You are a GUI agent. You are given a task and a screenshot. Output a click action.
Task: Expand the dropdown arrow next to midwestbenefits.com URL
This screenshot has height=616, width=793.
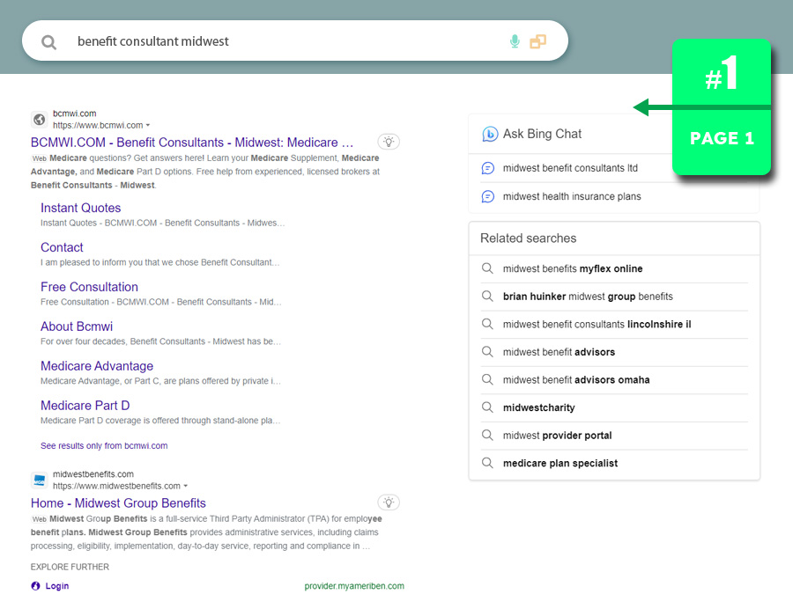pyautogui.click(x=186, y=486)
